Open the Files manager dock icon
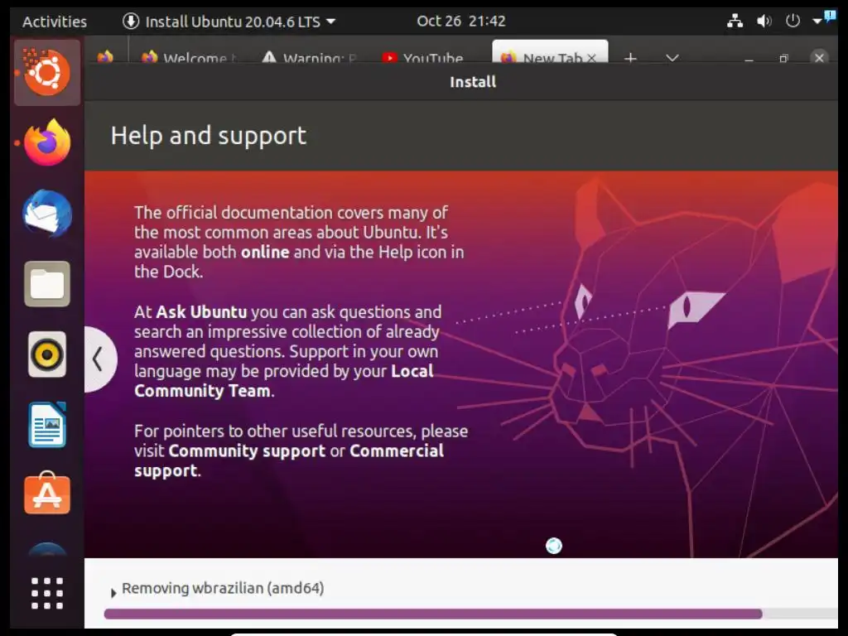Viewport: 848px width, 636px height. [x=47, y=284]
